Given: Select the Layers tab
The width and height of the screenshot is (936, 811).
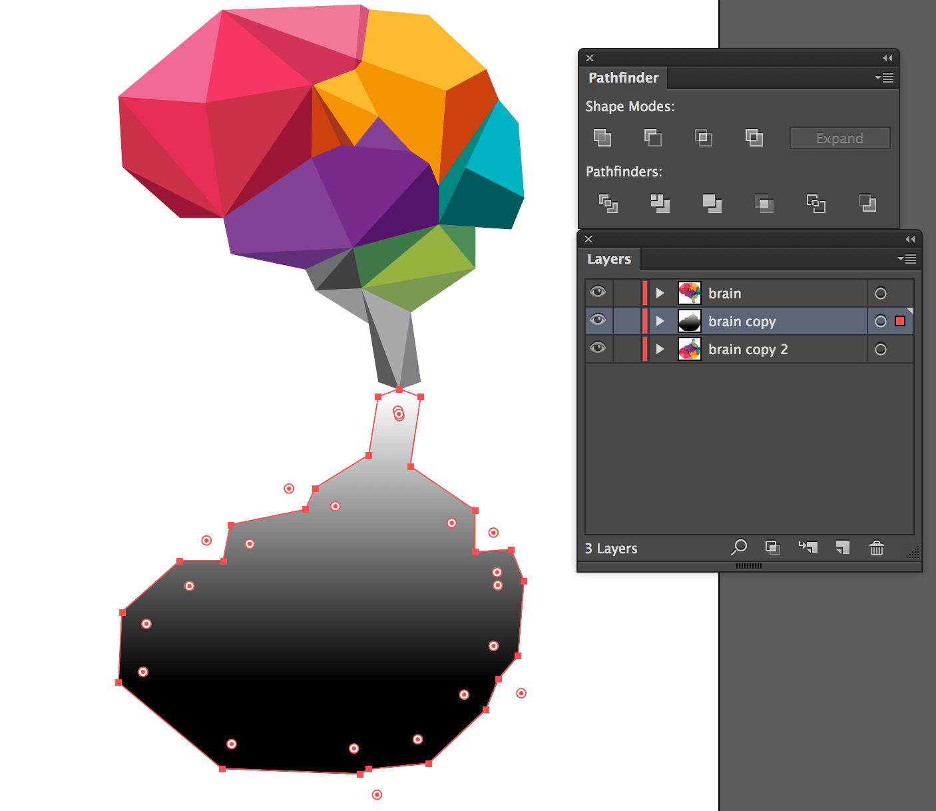Looking at the screenshot, I should (x=609, y=259).
